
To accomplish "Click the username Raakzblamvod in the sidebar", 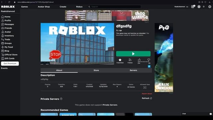I will pyautogui.click(x=8, y=11).
